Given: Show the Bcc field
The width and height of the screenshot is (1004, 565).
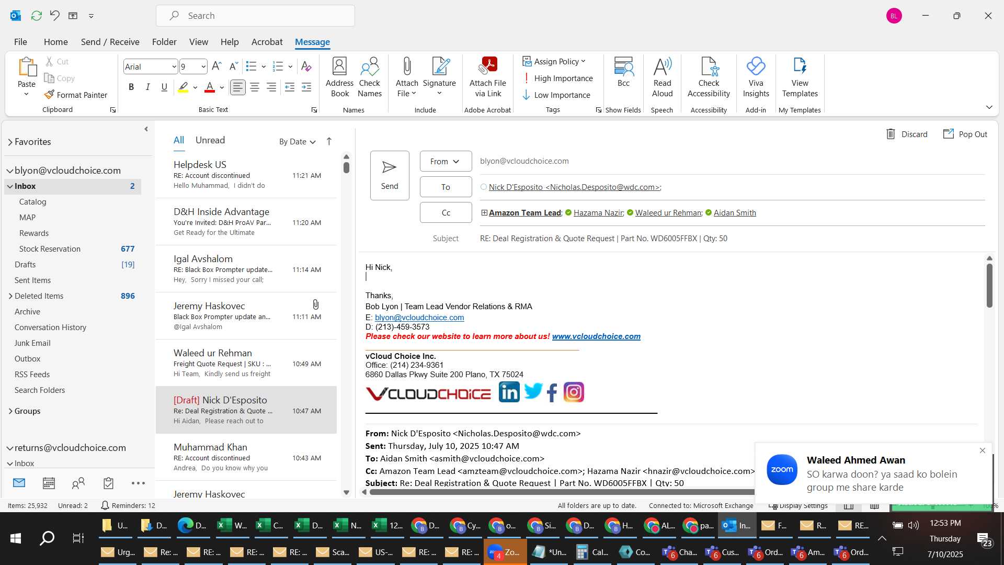Looking at the screenshot, I should (623, 72).
